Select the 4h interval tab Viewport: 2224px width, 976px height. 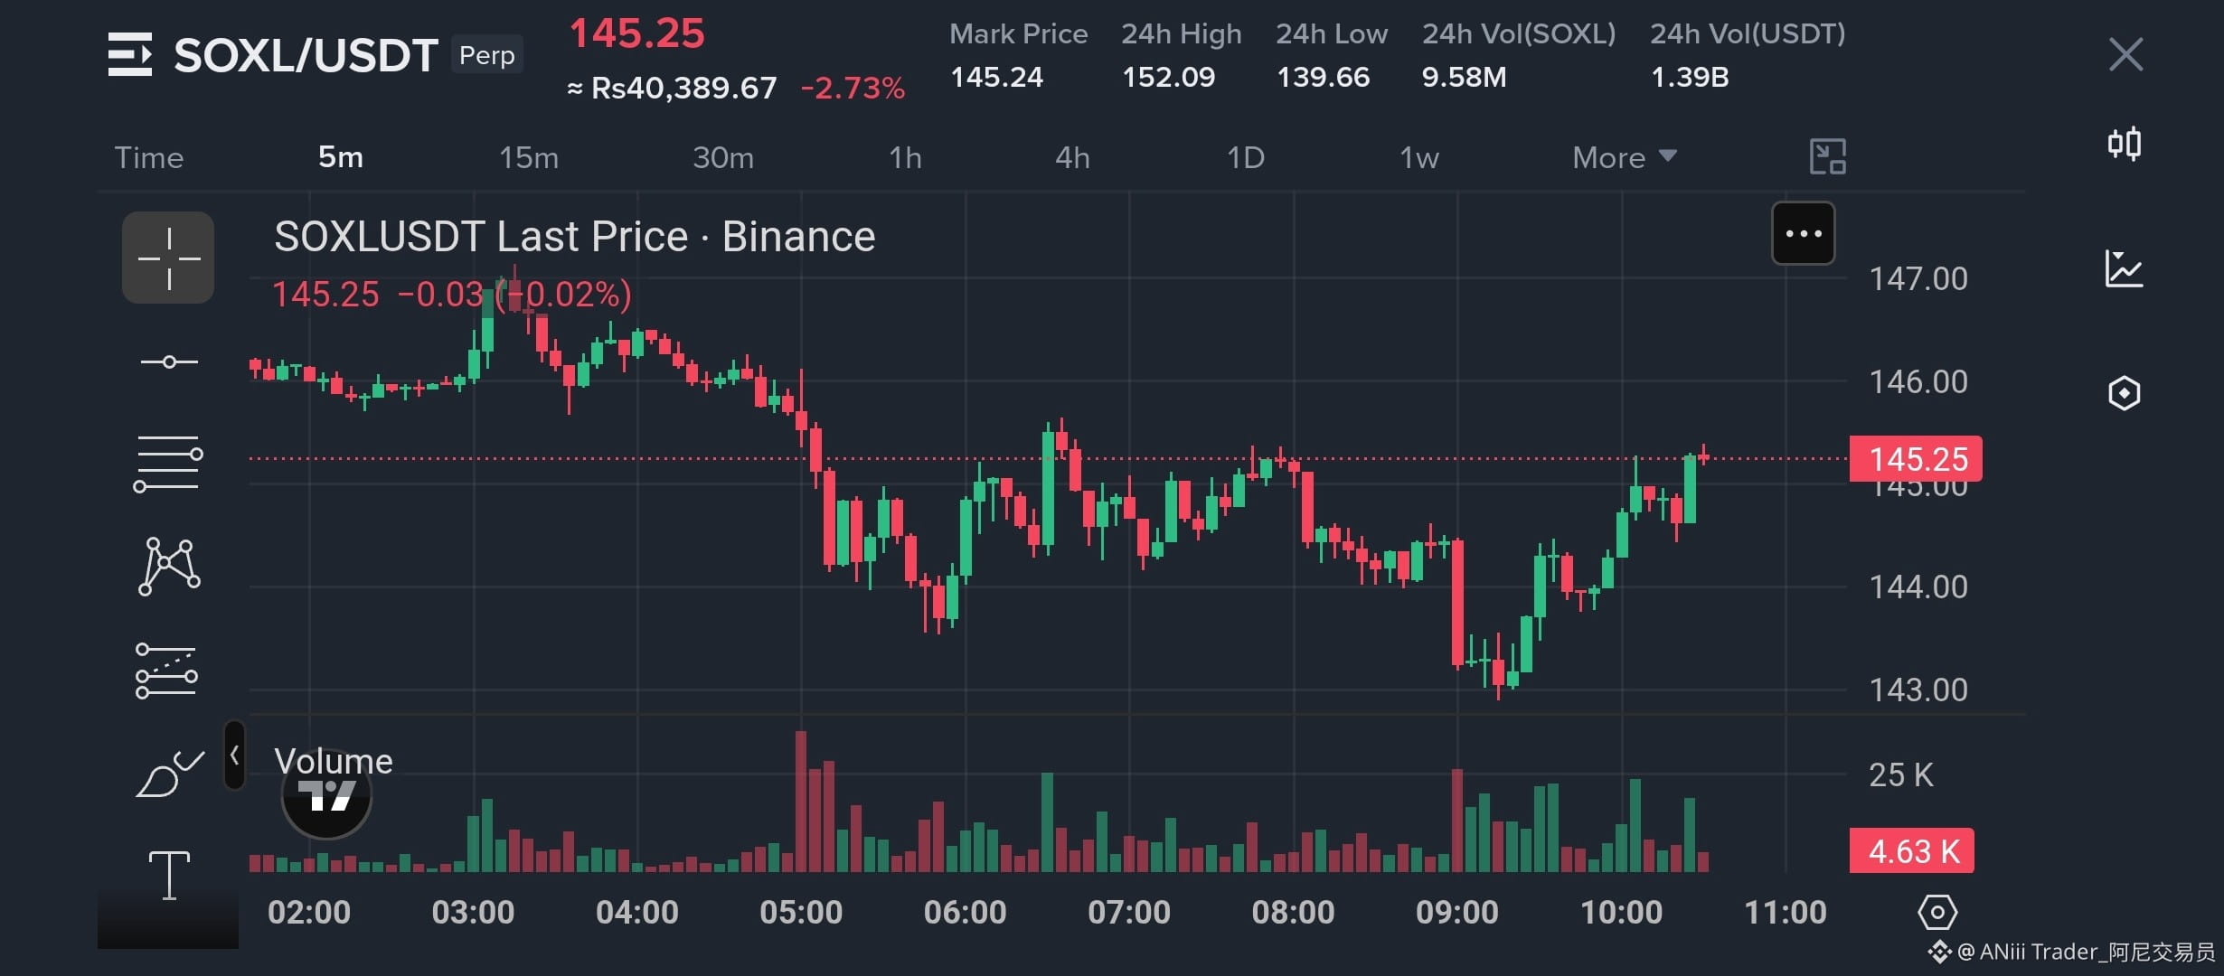click(x=1072, y=157)
